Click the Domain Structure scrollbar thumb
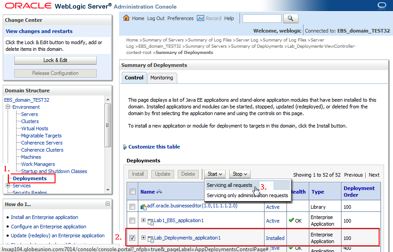Screen dimensions: 393x252 107,125
